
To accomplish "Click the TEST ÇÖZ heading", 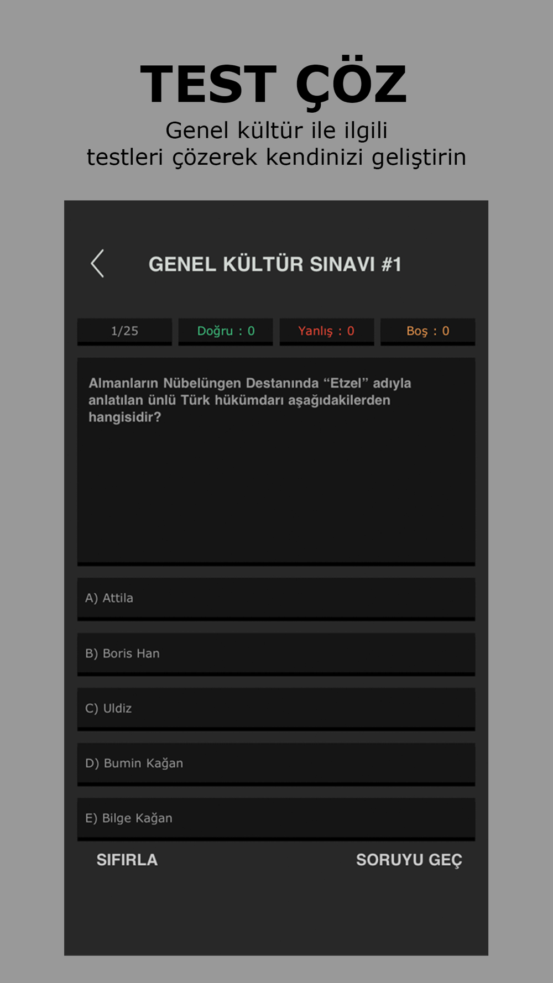I will point(274,84).
